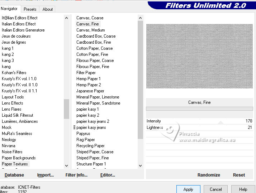Open the Database menu button
This screenshot has height=193, width=256.
pos(14,175)
